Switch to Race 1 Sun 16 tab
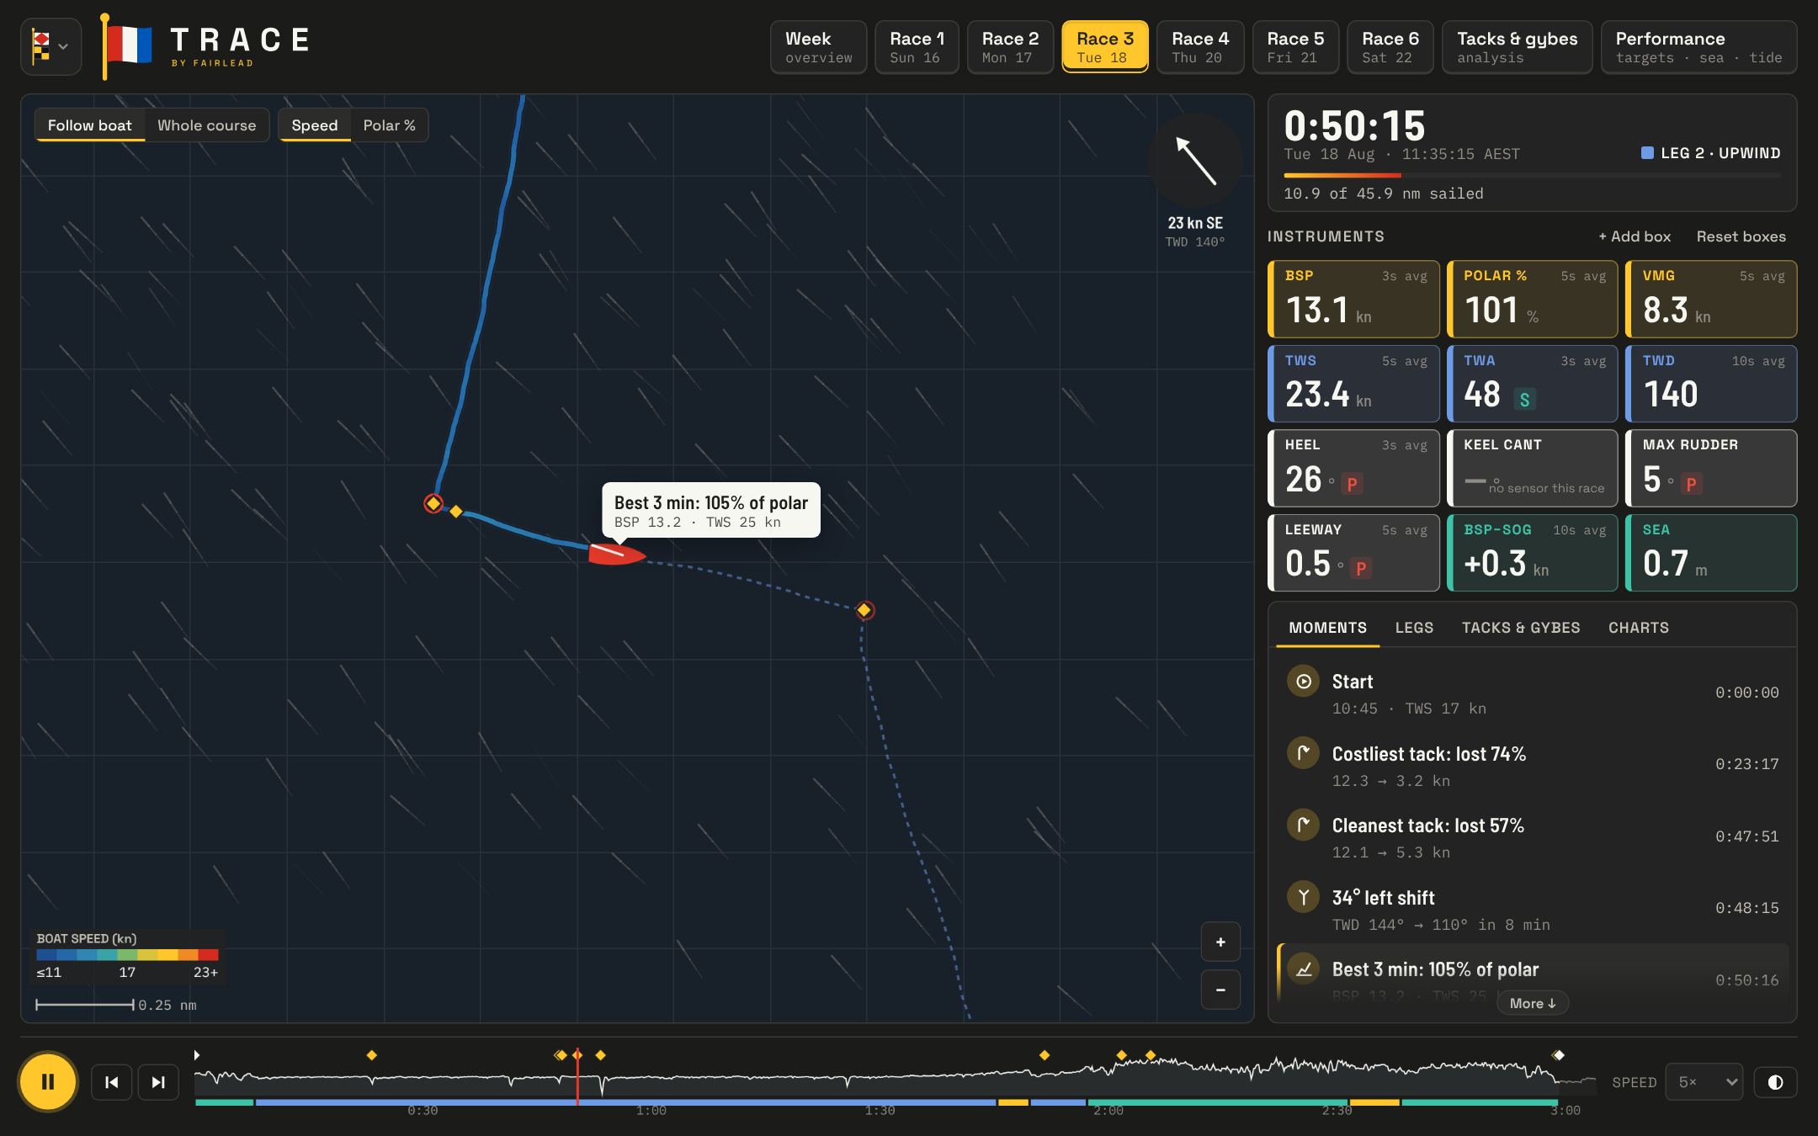The image size is (1818, 1136). coord(917,47)
